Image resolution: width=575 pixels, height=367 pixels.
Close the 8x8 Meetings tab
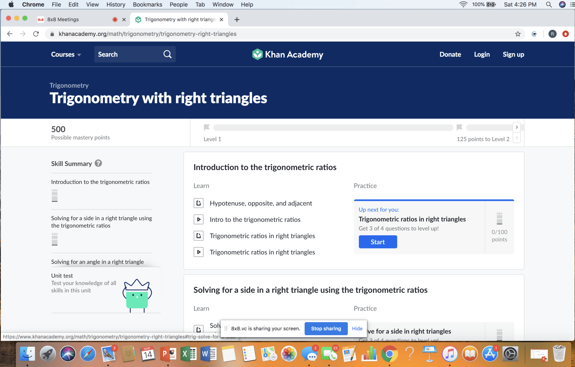[x=124, y=20]
